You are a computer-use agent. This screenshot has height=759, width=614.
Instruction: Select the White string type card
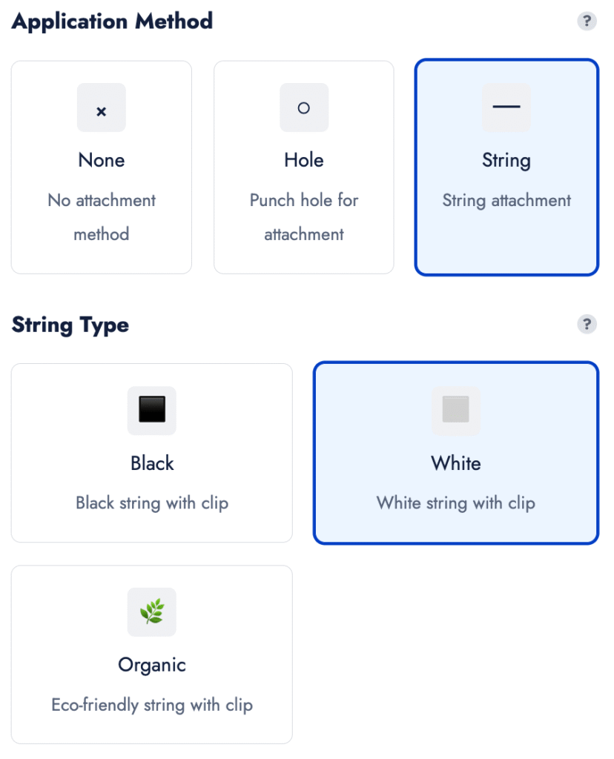(x=455, y=453)
